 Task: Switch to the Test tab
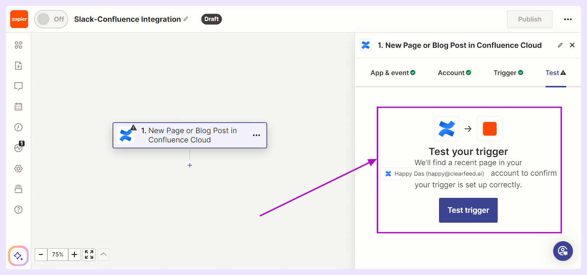click(x=556, y=73)
